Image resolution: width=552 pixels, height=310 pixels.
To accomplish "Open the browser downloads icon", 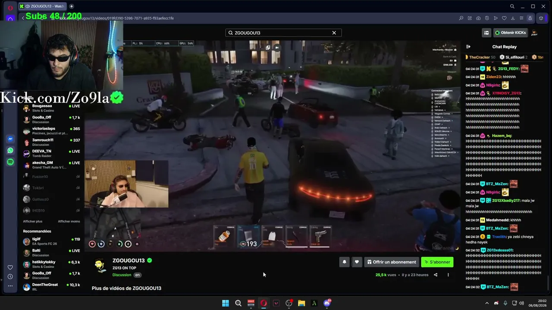I will click(513, 18).
